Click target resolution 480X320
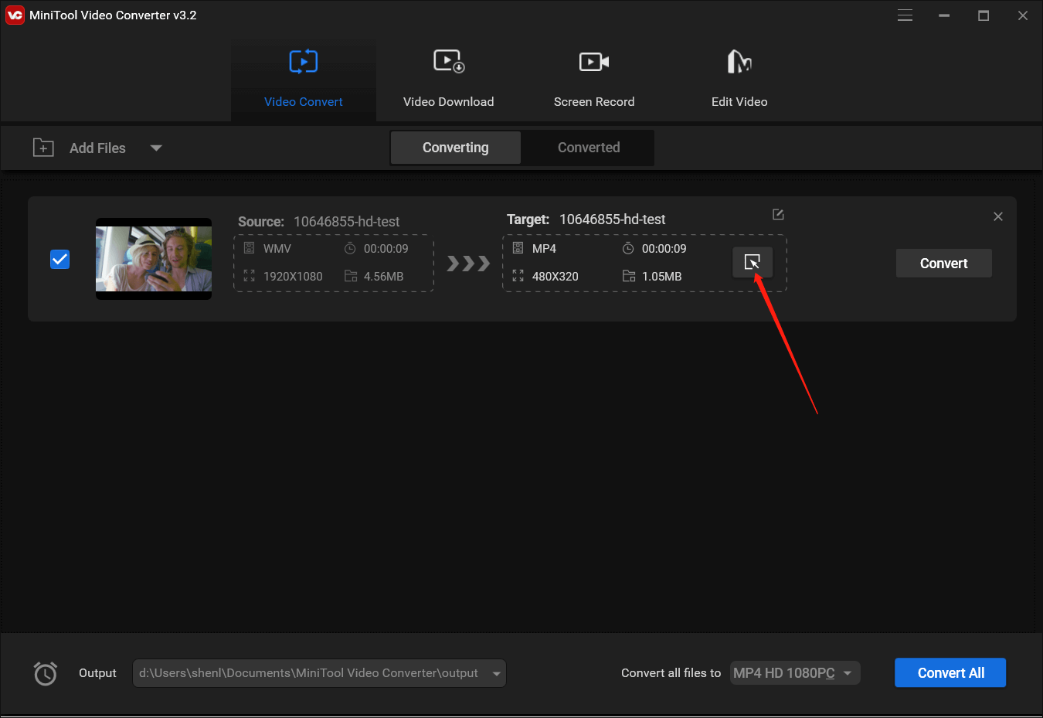Viewport: 1043px width, 718px height. [555, 277]
